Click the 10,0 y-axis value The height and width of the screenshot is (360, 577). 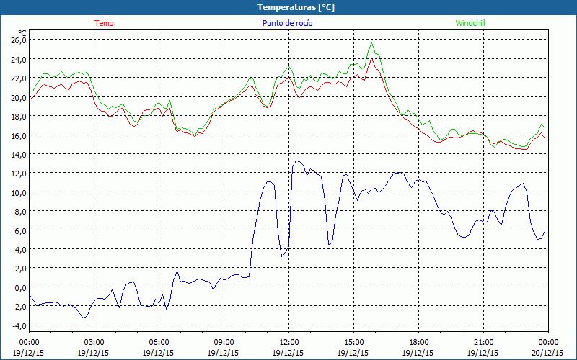(x=19, y=192)
